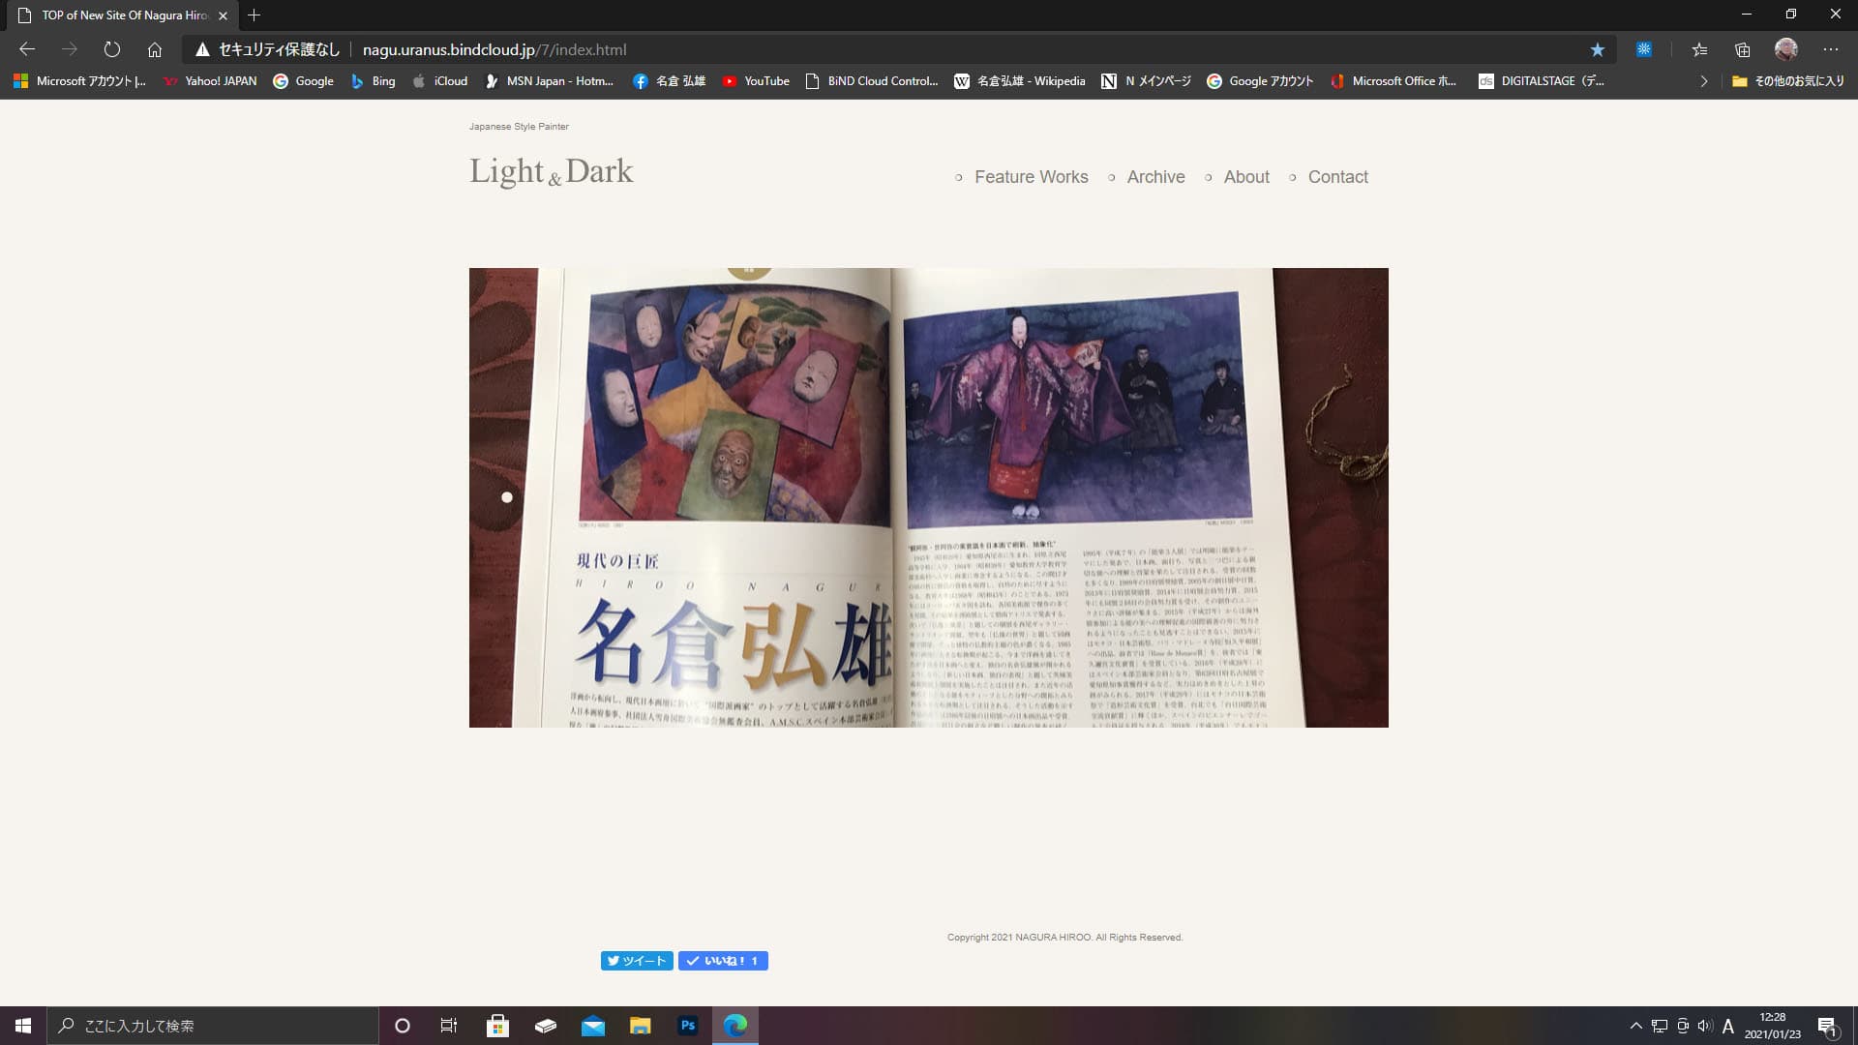Toggle the IME input mode A indicator

click(1727, 1026)
